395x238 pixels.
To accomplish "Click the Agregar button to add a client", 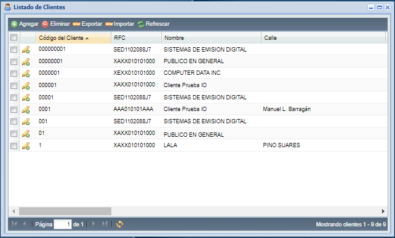I will click(x=25, y=24).
